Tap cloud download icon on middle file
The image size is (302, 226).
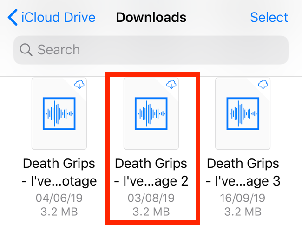click(172, 84)
